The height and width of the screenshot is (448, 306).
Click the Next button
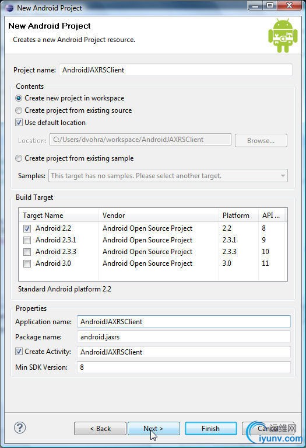[x=154, y=429]
